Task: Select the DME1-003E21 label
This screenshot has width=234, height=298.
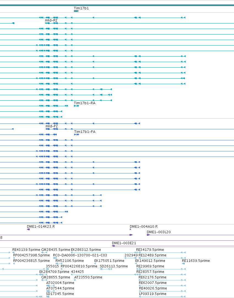Action: pos(124,243)
